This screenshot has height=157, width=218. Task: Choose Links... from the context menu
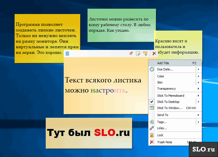pos(175,128)
